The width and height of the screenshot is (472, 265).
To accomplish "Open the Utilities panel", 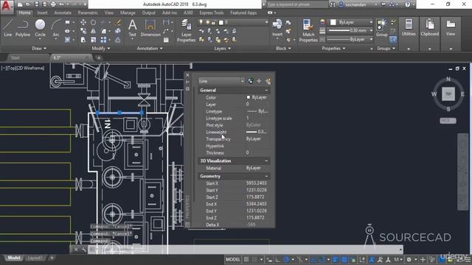I will [x=409, y=28].
